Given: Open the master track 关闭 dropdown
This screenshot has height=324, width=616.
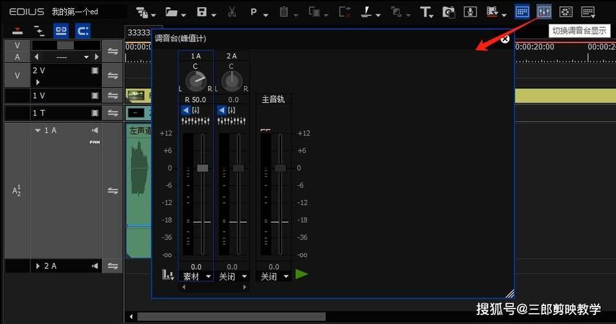Looking at the screenshot, I should (274, 277).
